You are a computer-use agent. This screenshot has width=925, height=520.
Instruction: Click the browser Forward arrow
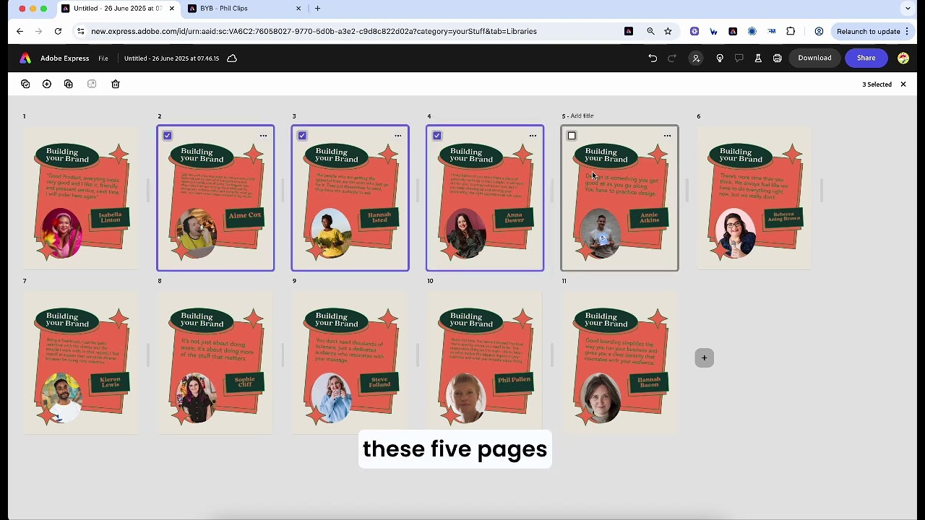click(x=38, y=31)
